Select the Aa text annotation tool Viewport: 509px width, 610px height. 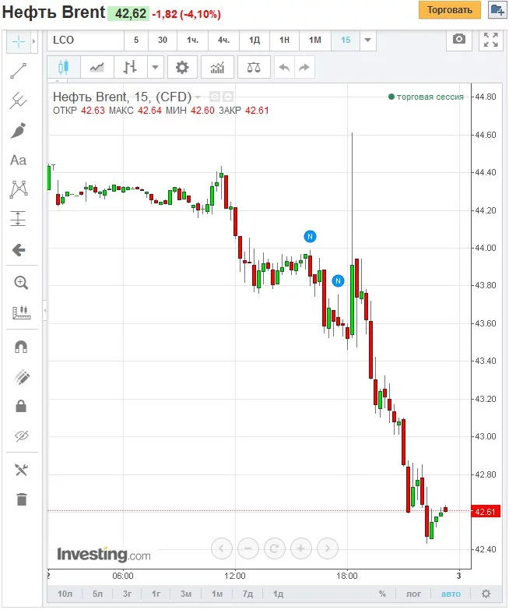click(x=18, y=160)
